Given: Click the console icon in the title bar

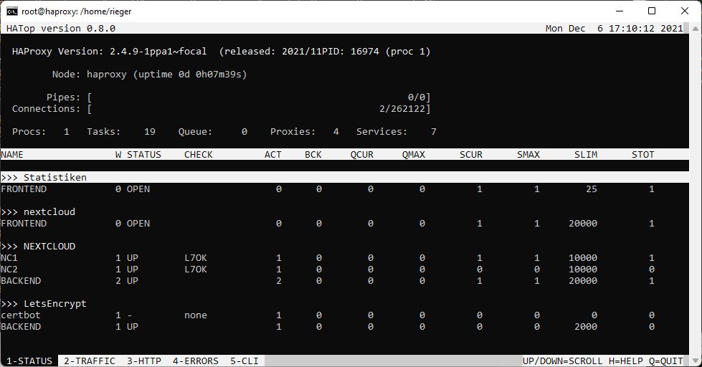Looking at the screenshot, I should (12, 11).
